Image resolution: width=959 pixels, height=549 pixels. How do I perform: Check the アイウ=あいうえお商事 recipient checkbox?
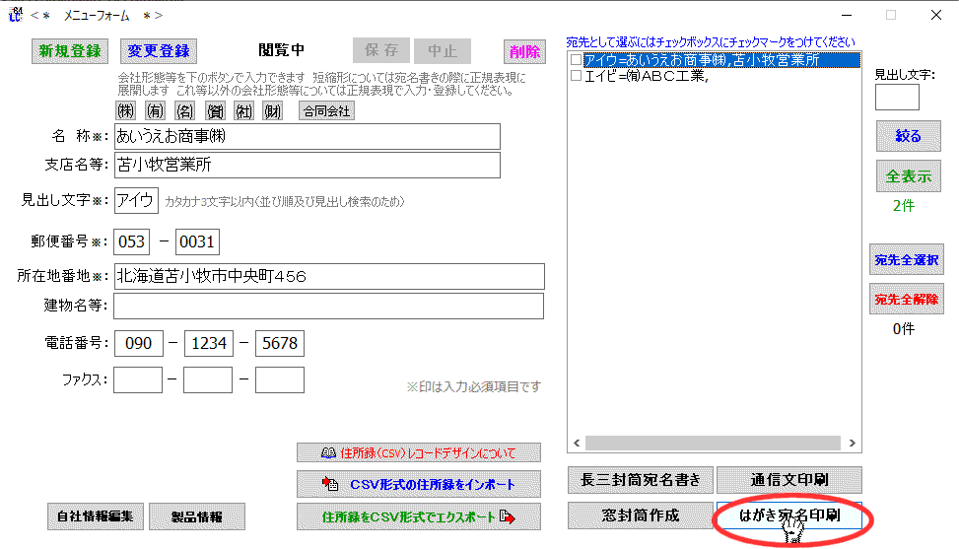[577, 60]
